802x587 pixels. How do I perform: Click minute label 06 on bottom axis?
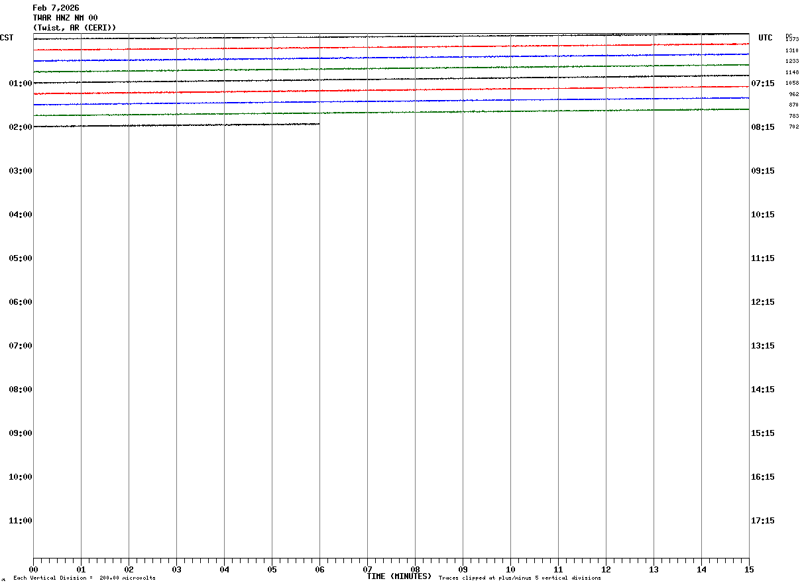click(x=319, y=569)
